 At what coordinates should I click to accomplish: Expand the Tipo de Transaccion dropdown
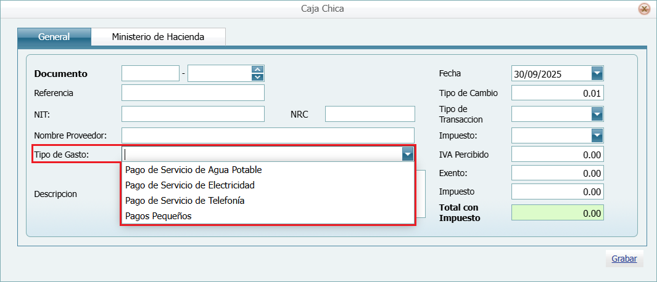pos(597,114)
